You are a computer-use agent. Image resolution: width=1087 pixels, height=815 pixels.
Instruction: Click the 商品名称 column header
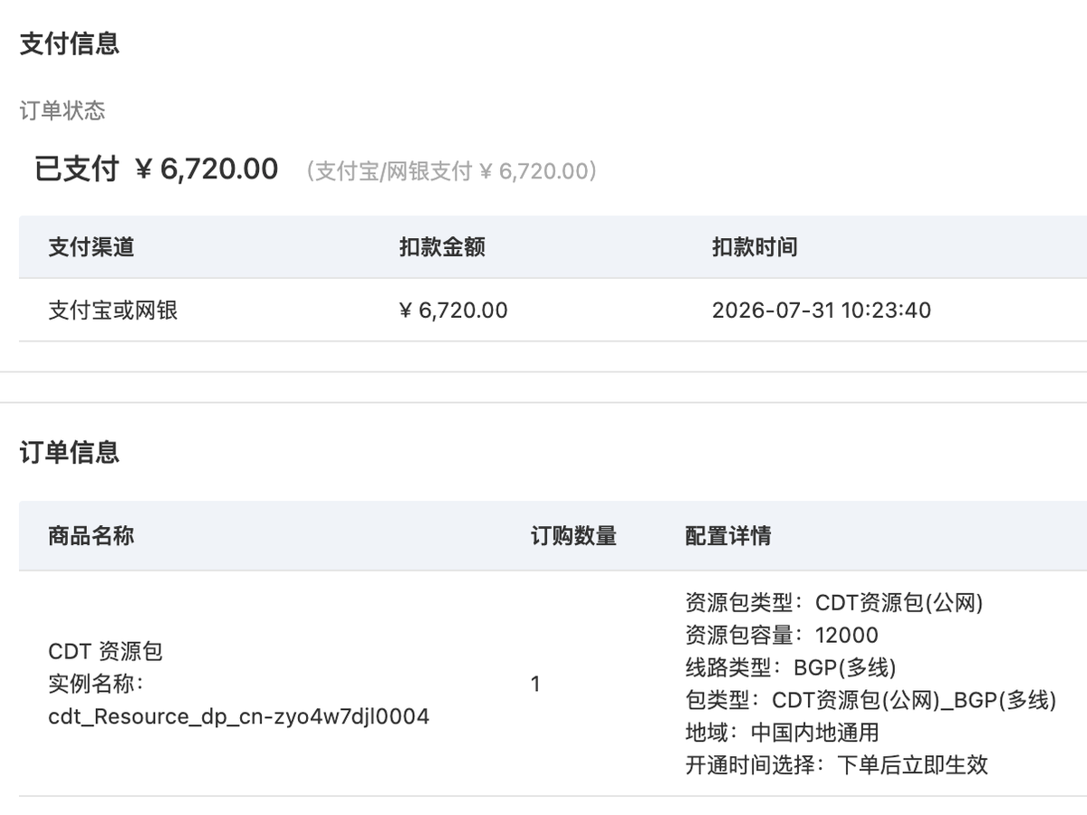click(x=91, y=535)
